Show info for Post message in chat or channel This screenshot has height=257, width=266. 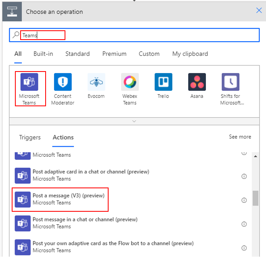point(244,224)
